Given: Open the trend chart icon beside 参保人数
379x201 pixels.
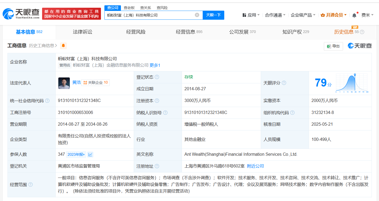Looking at the screenshot, I should pyautogui.click(x=90, y=154).
